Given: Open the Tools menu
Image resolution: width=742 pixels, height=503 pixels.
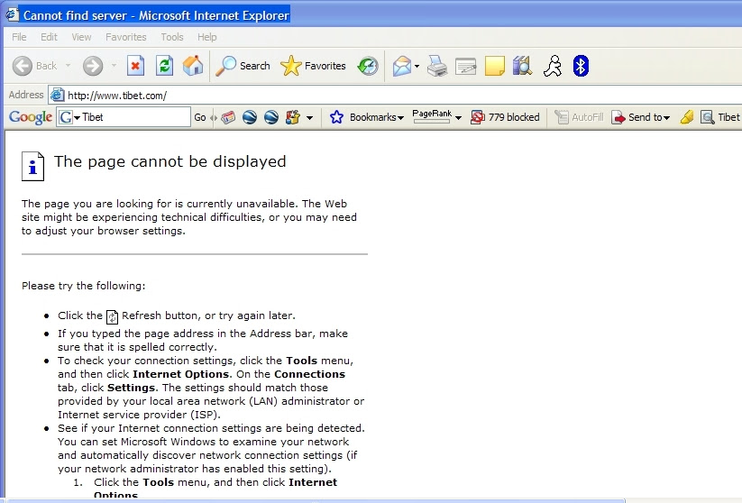Looking at the screenshot, I should [x=172, y=37].
